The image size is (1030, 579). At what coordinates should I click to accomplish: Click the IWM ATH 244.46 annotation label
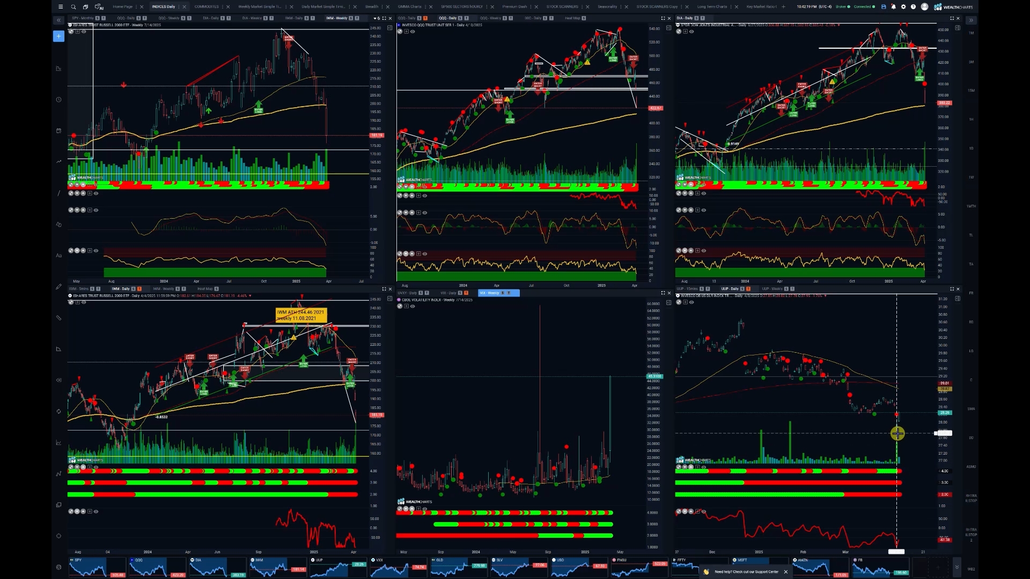point(300,315)
